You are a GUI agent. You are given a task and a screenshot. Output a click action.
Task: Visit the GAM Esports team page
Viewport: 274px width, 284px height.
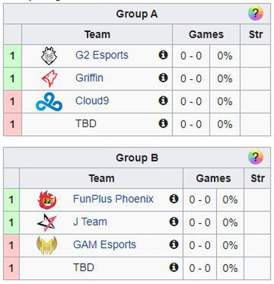(x=104, y=245)
